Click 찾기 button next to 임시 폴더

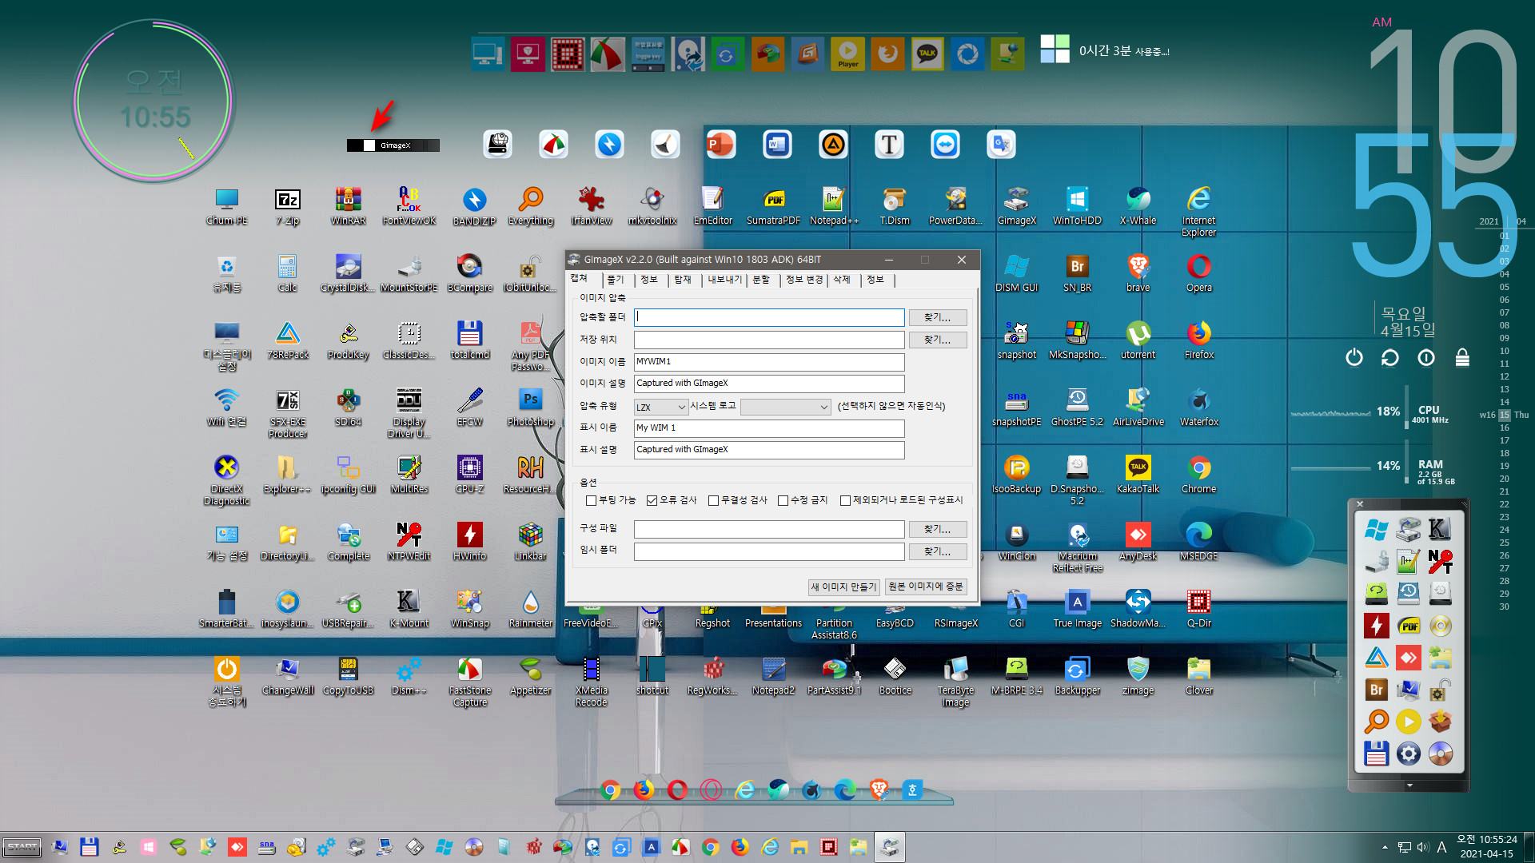tap(937, 552)
